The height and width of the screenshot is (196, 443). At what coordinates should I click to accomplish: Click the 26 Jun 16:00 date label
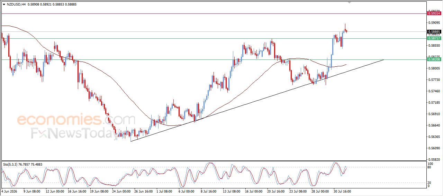click(144, 191)
